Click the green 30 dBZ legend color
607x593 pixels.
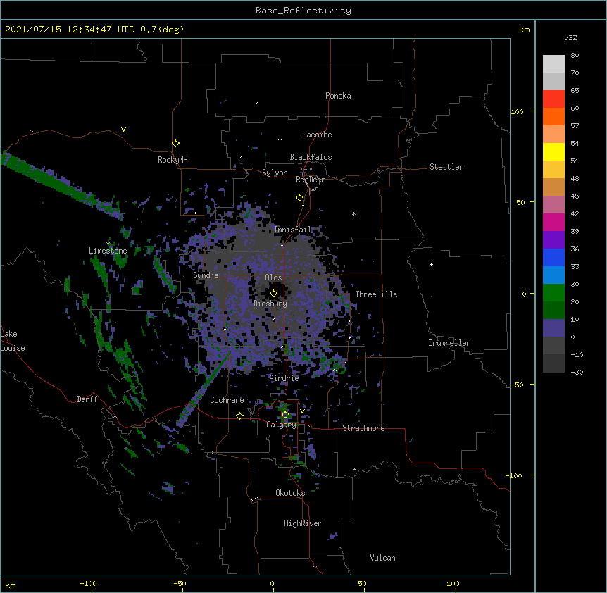(x=553, y=293)
